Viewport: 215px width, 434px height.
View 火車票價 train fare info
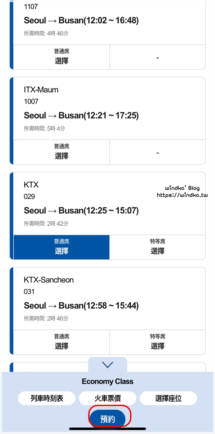point(107,398)
